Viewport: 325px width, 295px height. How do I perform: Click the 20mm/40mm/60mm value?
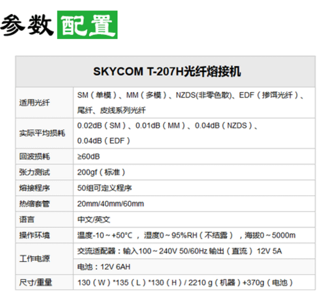pyautogui.click(x=111, y=204)
